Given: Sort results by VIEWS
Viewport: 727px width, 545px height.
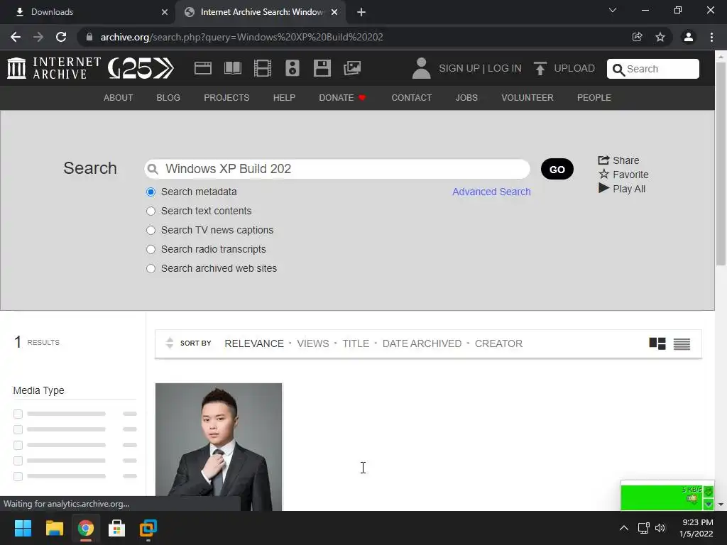Looking at the screenshot, I should coord(313,343).
